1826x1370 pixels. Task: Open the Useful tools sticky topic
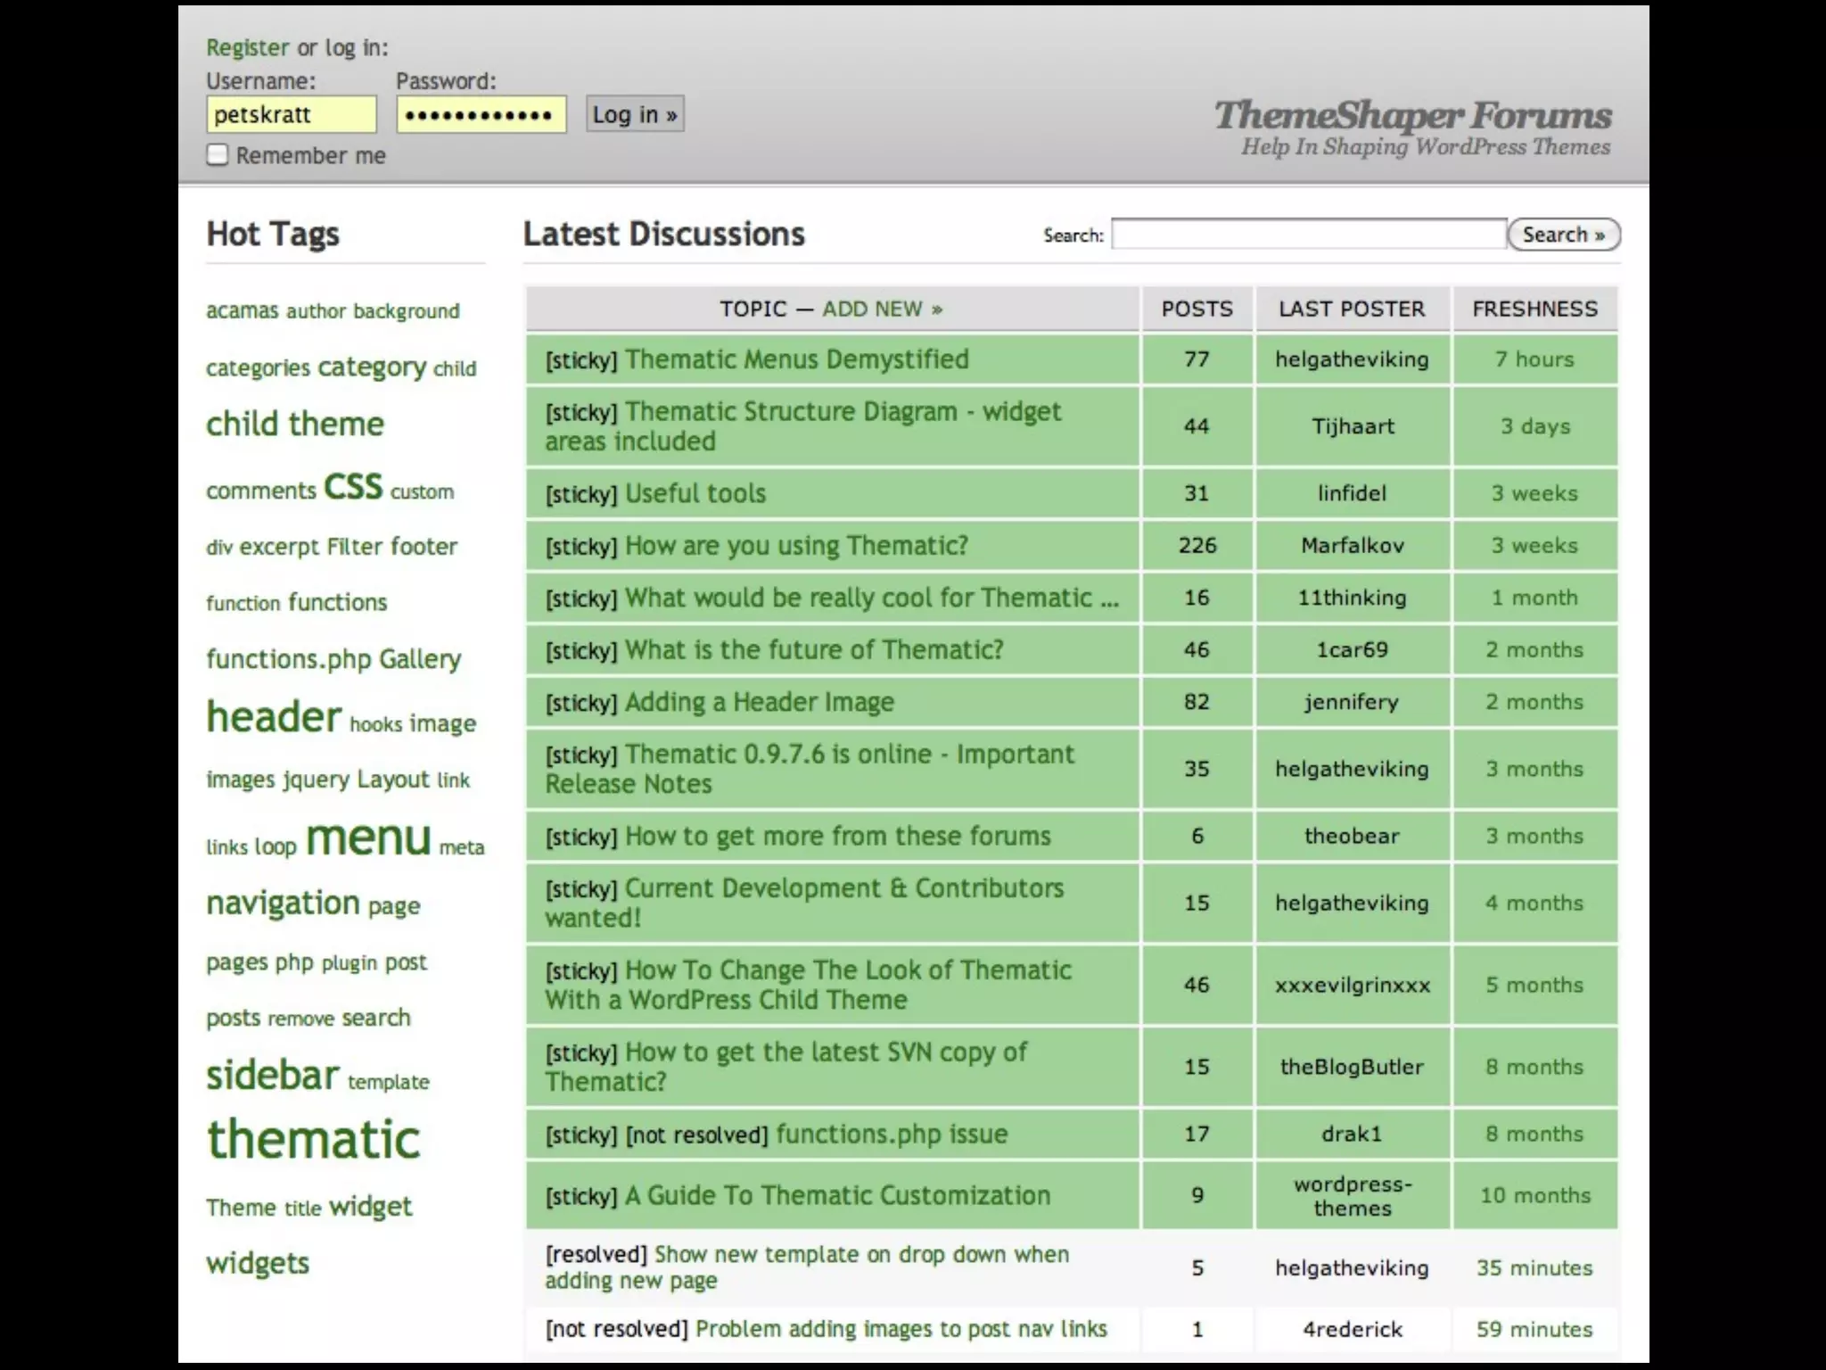point(695,493)
